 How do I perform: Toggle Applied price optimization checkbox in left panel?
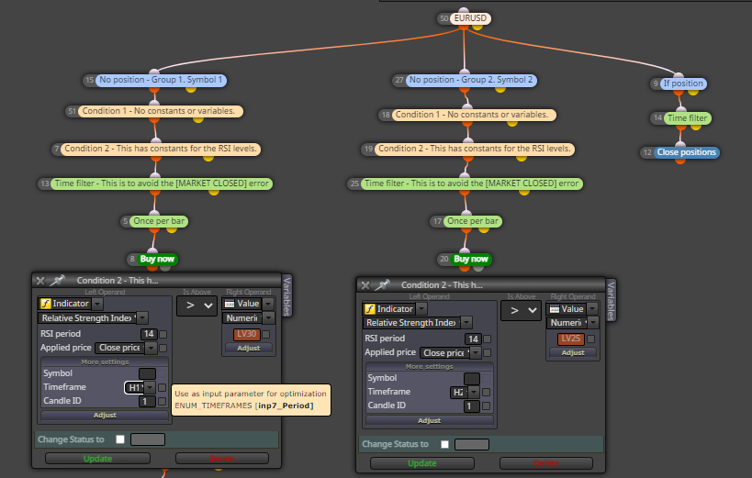click(163, 348)
